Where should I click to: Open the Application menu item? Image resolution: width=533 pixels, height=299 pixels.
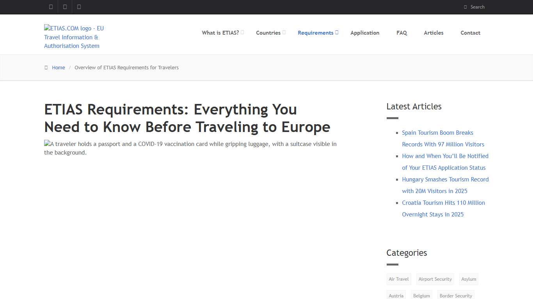coord(365,33)
